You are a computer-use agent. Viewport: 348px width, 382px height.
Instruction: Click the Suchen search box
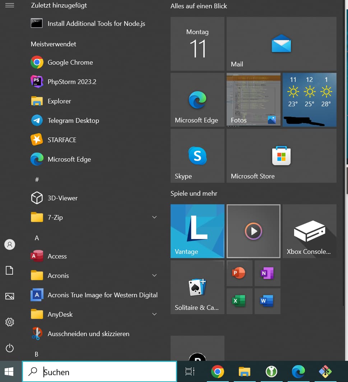coord(99,372)
